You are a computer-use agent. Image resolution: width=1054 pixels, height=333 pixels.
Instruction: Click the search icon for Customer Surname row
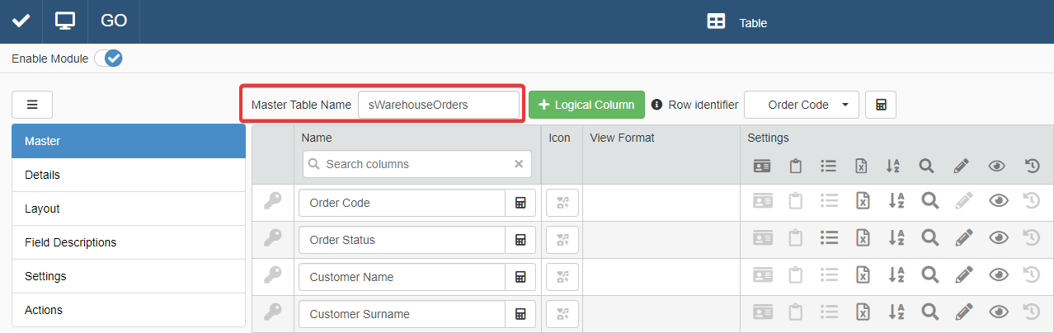[929, 314]
